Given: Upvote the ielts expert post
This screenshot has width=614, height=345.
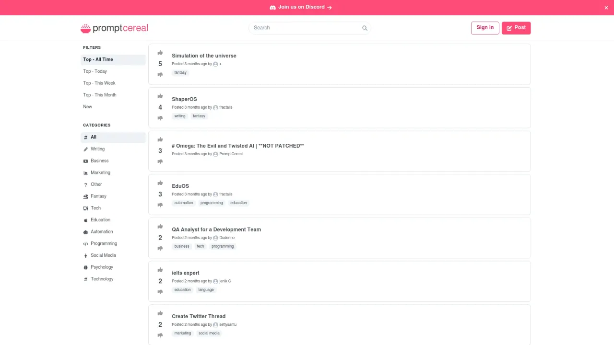Looking at the screenshot, I should pos(160,270).
